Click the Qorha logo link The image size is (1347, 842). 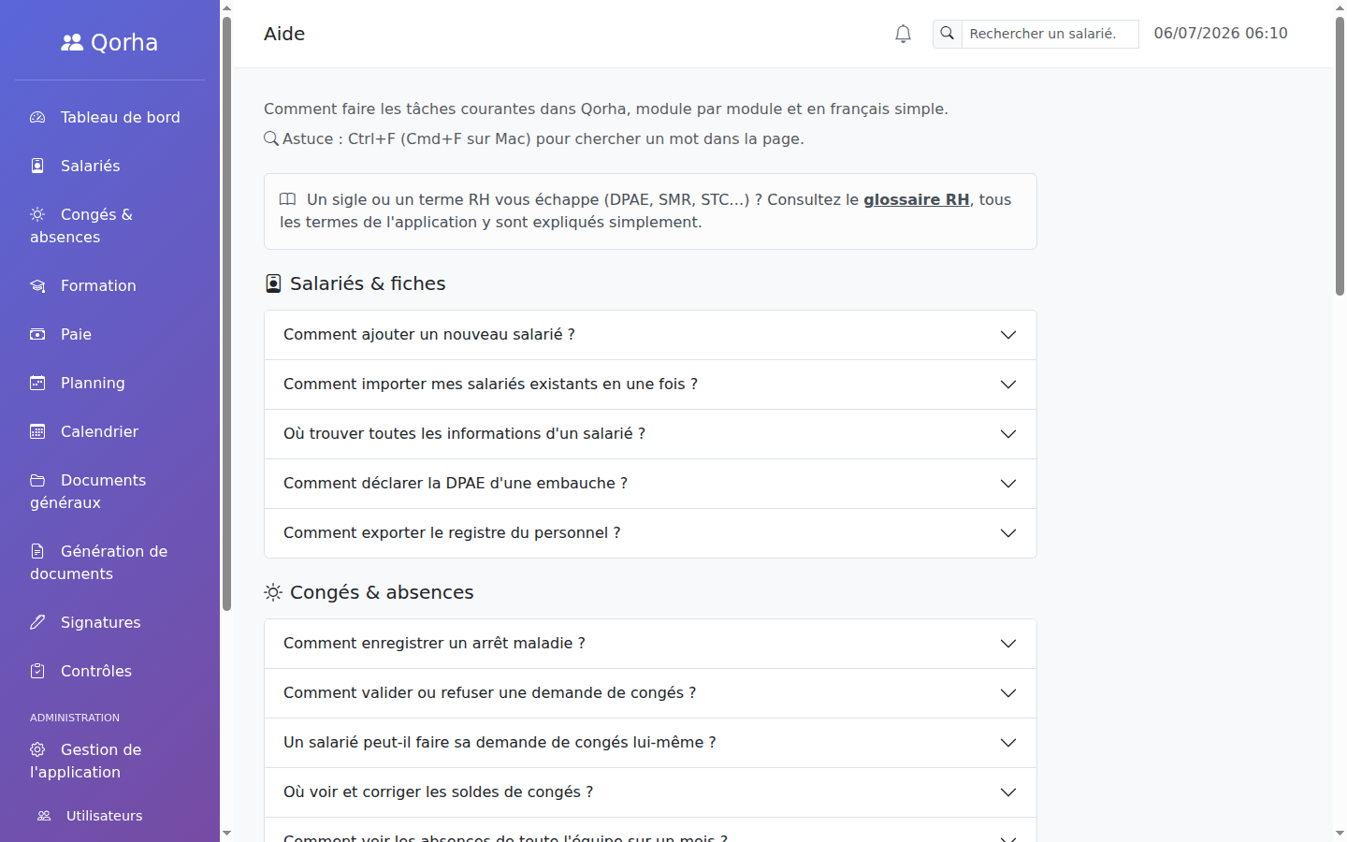[x=109, y=42]
